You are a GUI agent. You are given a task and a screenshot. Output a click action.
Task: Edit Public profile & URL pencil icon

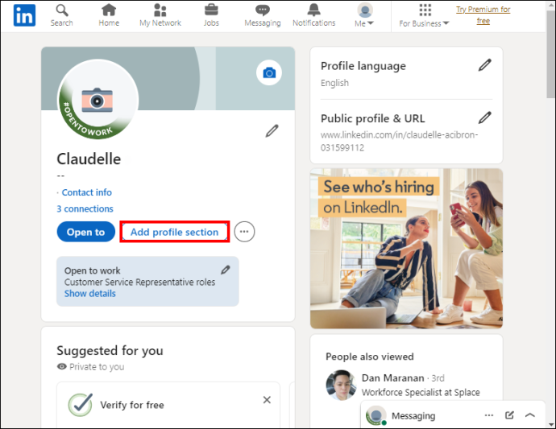[x=485, y=118]
